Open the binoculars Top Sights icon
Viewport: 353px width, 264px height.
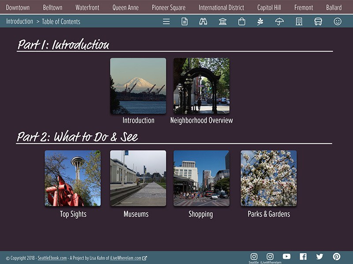(x=203, y=22)
